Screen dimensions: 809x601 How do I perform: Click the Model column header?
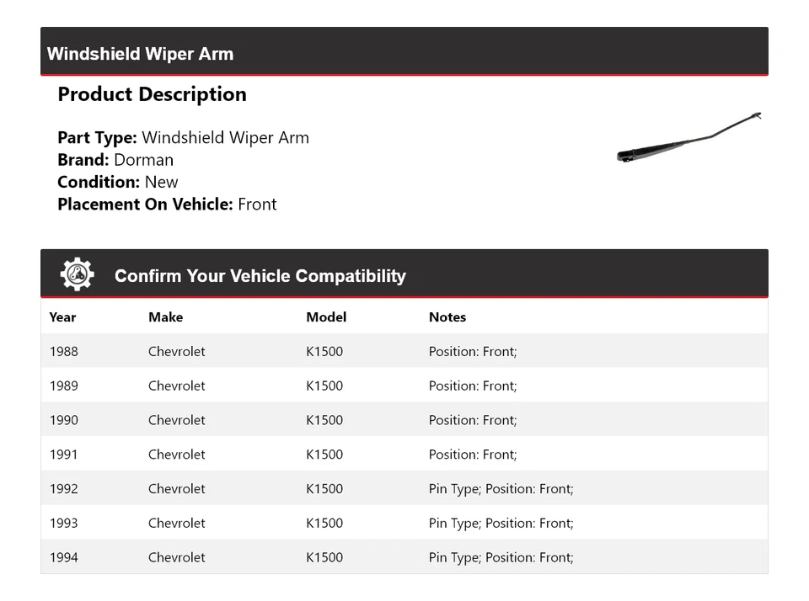pyautogui.click(x=326, y=317)
